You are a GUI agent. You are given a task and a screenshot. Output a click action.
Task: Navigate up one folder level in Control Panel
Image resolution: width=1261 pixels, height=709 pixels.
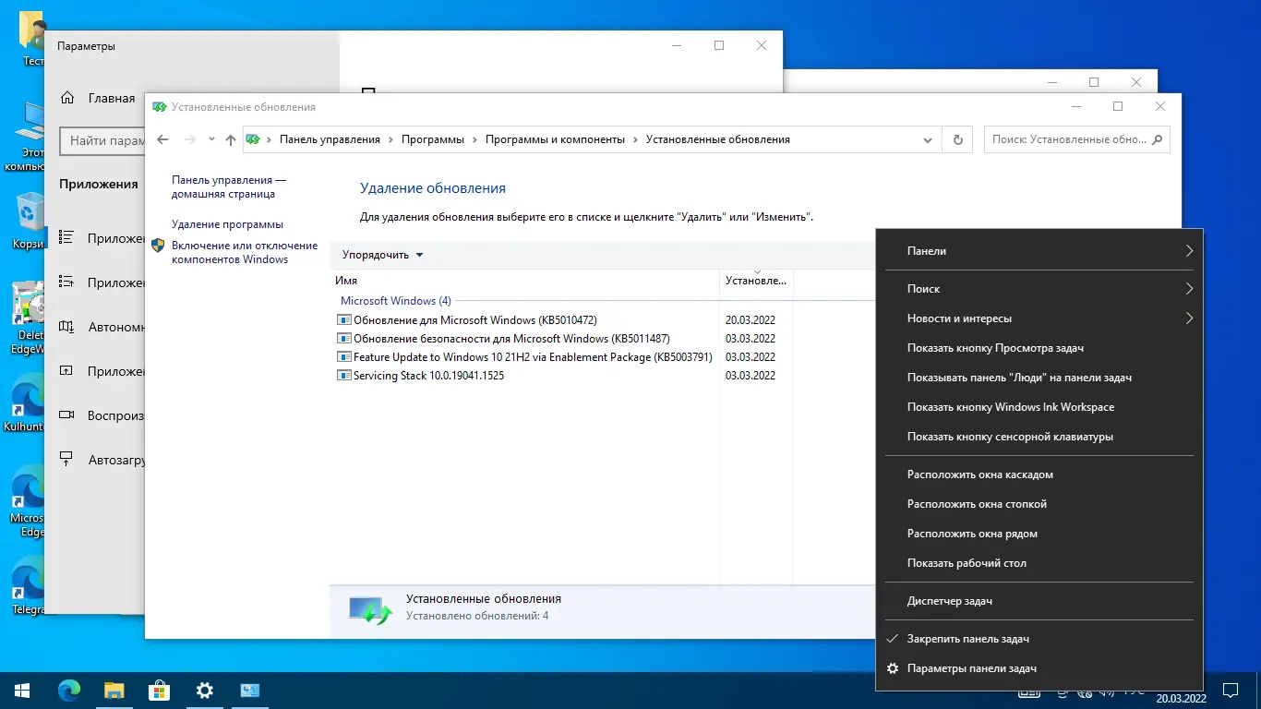[231, 138]
